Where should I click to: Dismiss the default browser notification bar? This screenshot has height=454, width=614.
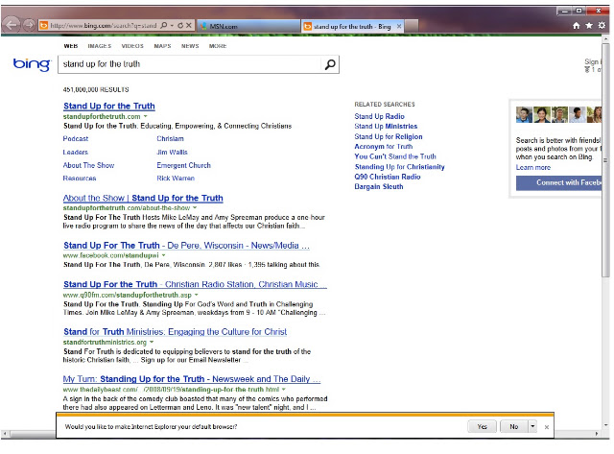[x=547, y=427]
